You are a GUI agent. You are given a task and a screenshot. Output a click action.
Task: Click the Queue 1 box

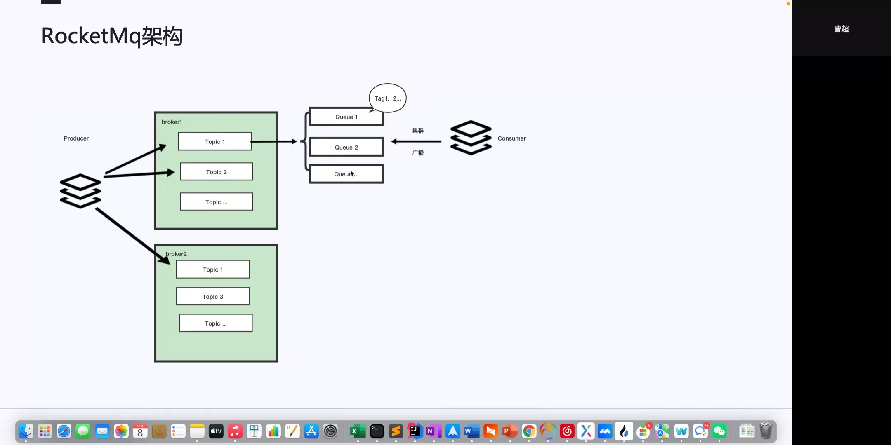coord(346,117)
